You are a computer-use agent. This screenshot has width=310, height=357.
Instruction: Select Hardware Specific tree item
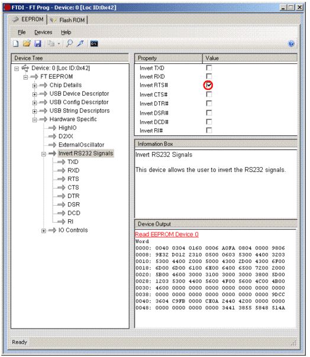coord(73,119)
